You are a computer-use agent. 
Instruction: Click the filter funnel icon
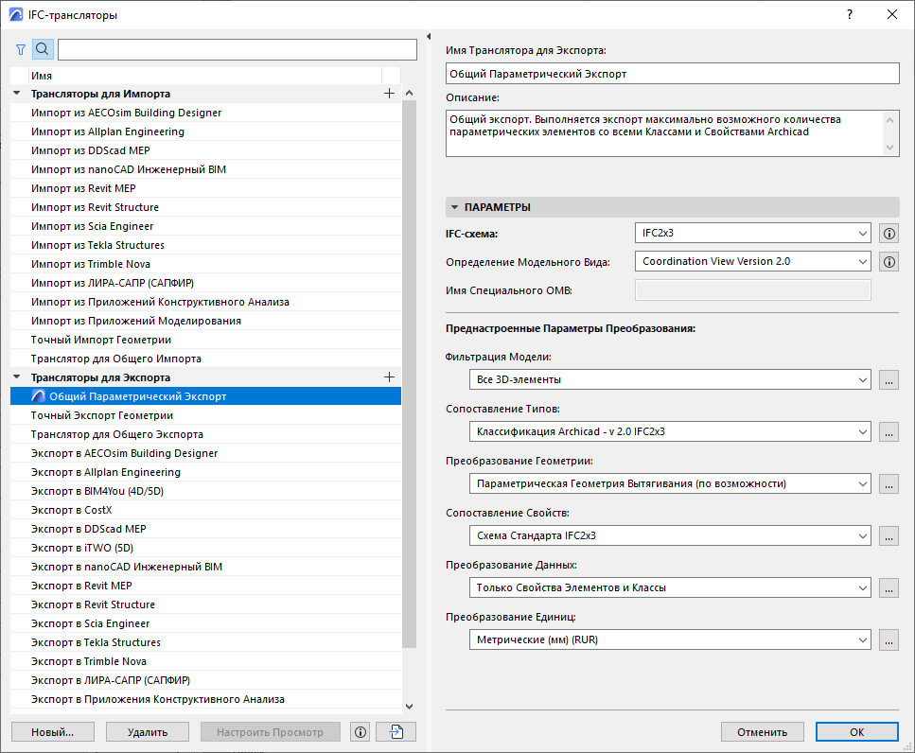[x=21, y=49]
